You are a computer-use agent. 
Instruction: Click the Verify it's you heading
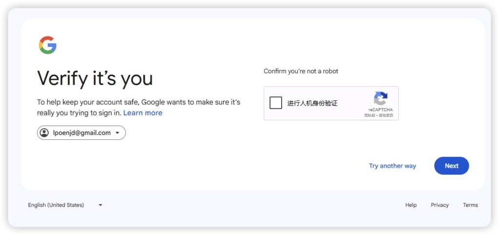(95, 78)
